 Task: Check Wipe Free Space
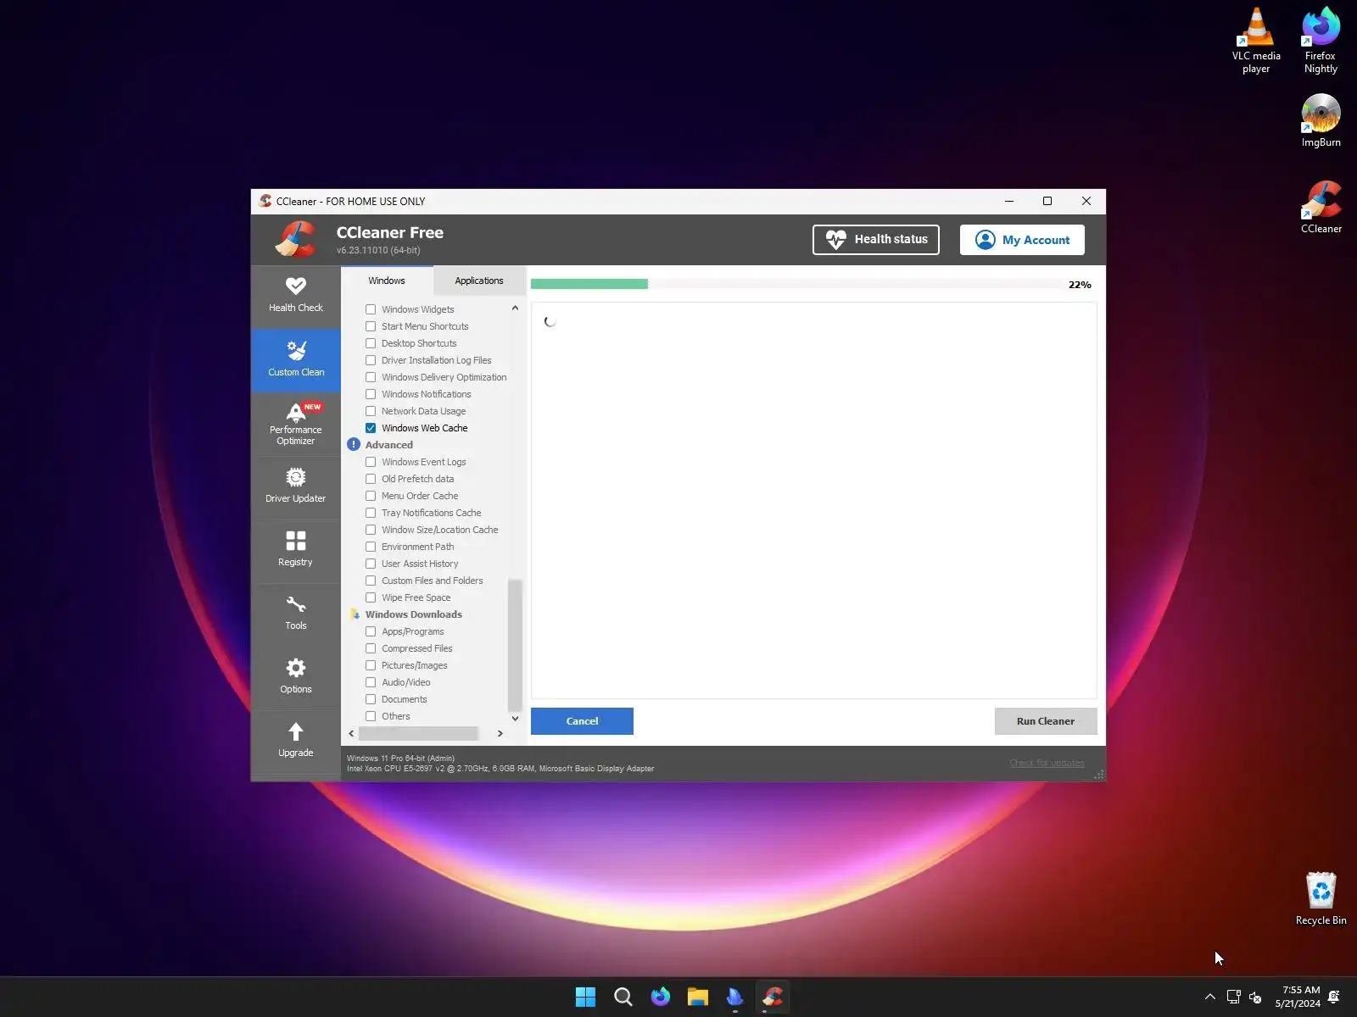pyautogui.click(x=371, y=597)
